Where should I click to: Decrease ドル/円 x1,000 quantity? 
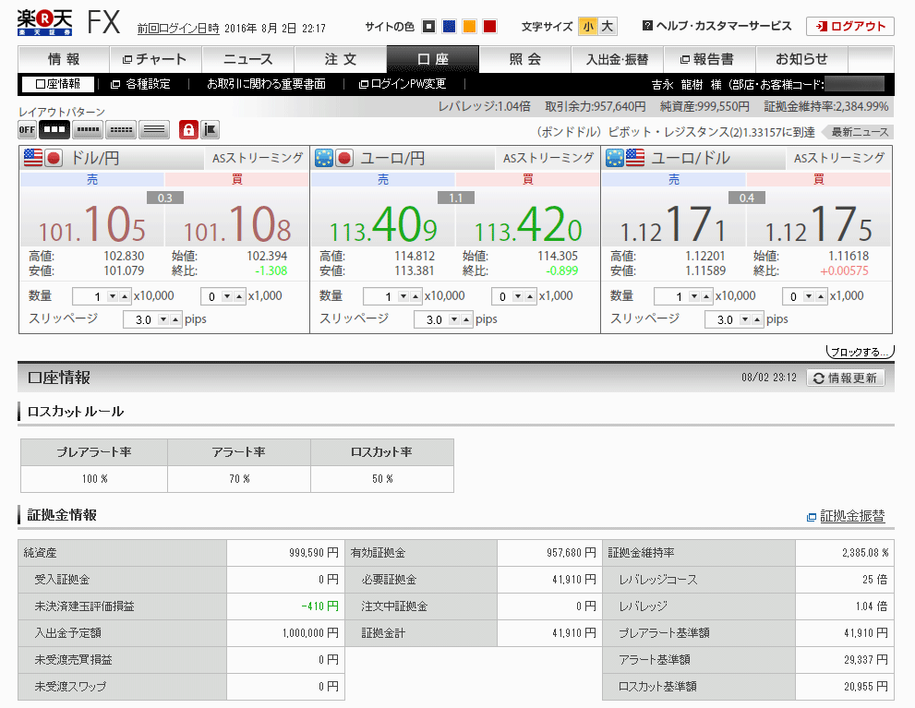pos(227,297)
